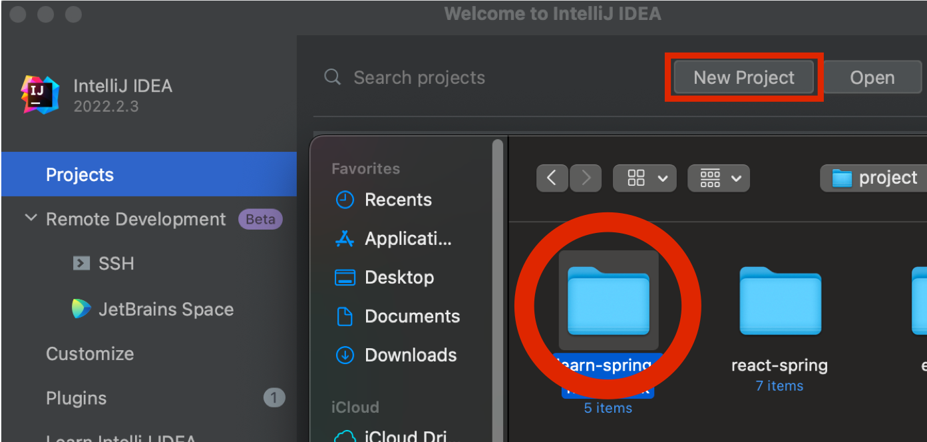Click the JetBrains Space logo icon
The height and width of the screenshot is (442, 927).
81,308
